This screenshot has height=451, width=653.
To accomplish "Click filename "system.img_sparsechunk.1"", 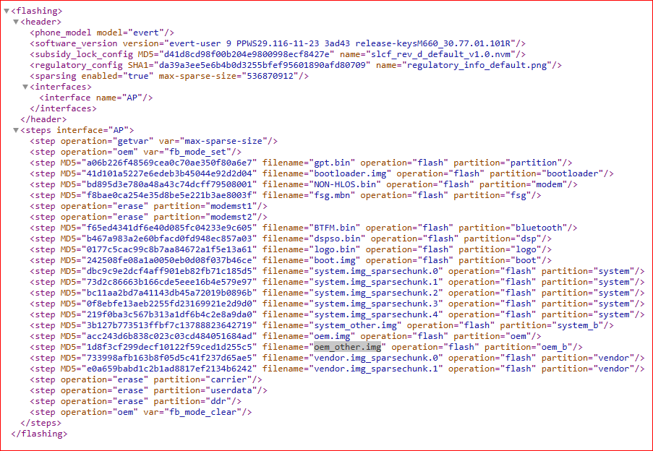I will 376,282.
